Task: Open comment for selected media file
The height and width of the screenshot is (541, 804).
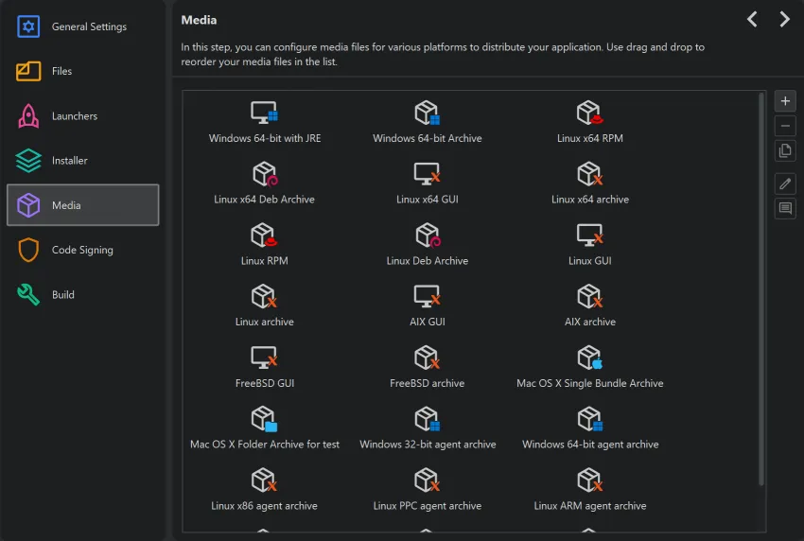Action: [785, 208]
